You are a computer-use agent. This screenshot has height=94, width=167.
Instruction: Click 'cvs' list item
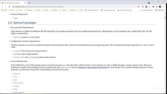(x=15, y=77)
